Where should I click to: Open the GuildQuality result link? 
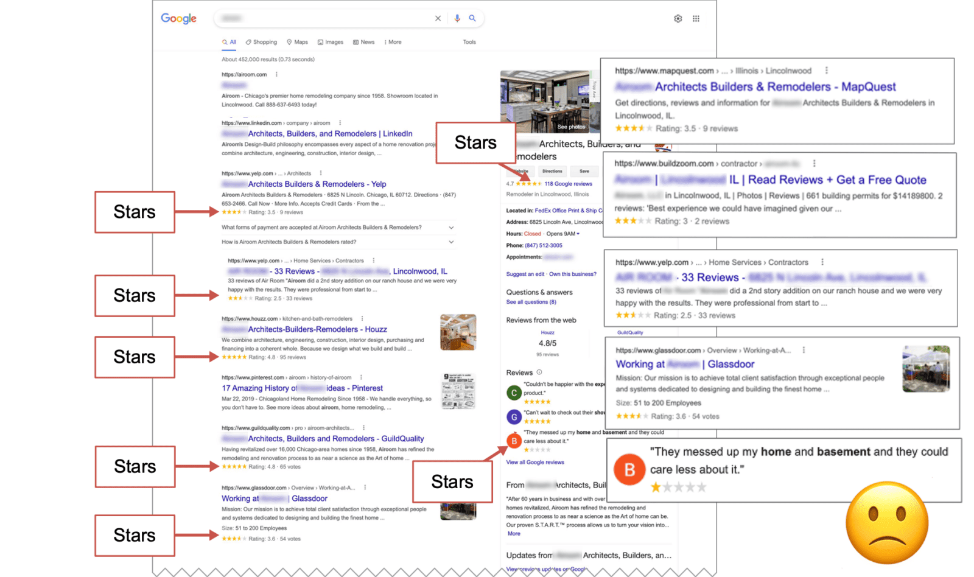(x=323, y=439)
